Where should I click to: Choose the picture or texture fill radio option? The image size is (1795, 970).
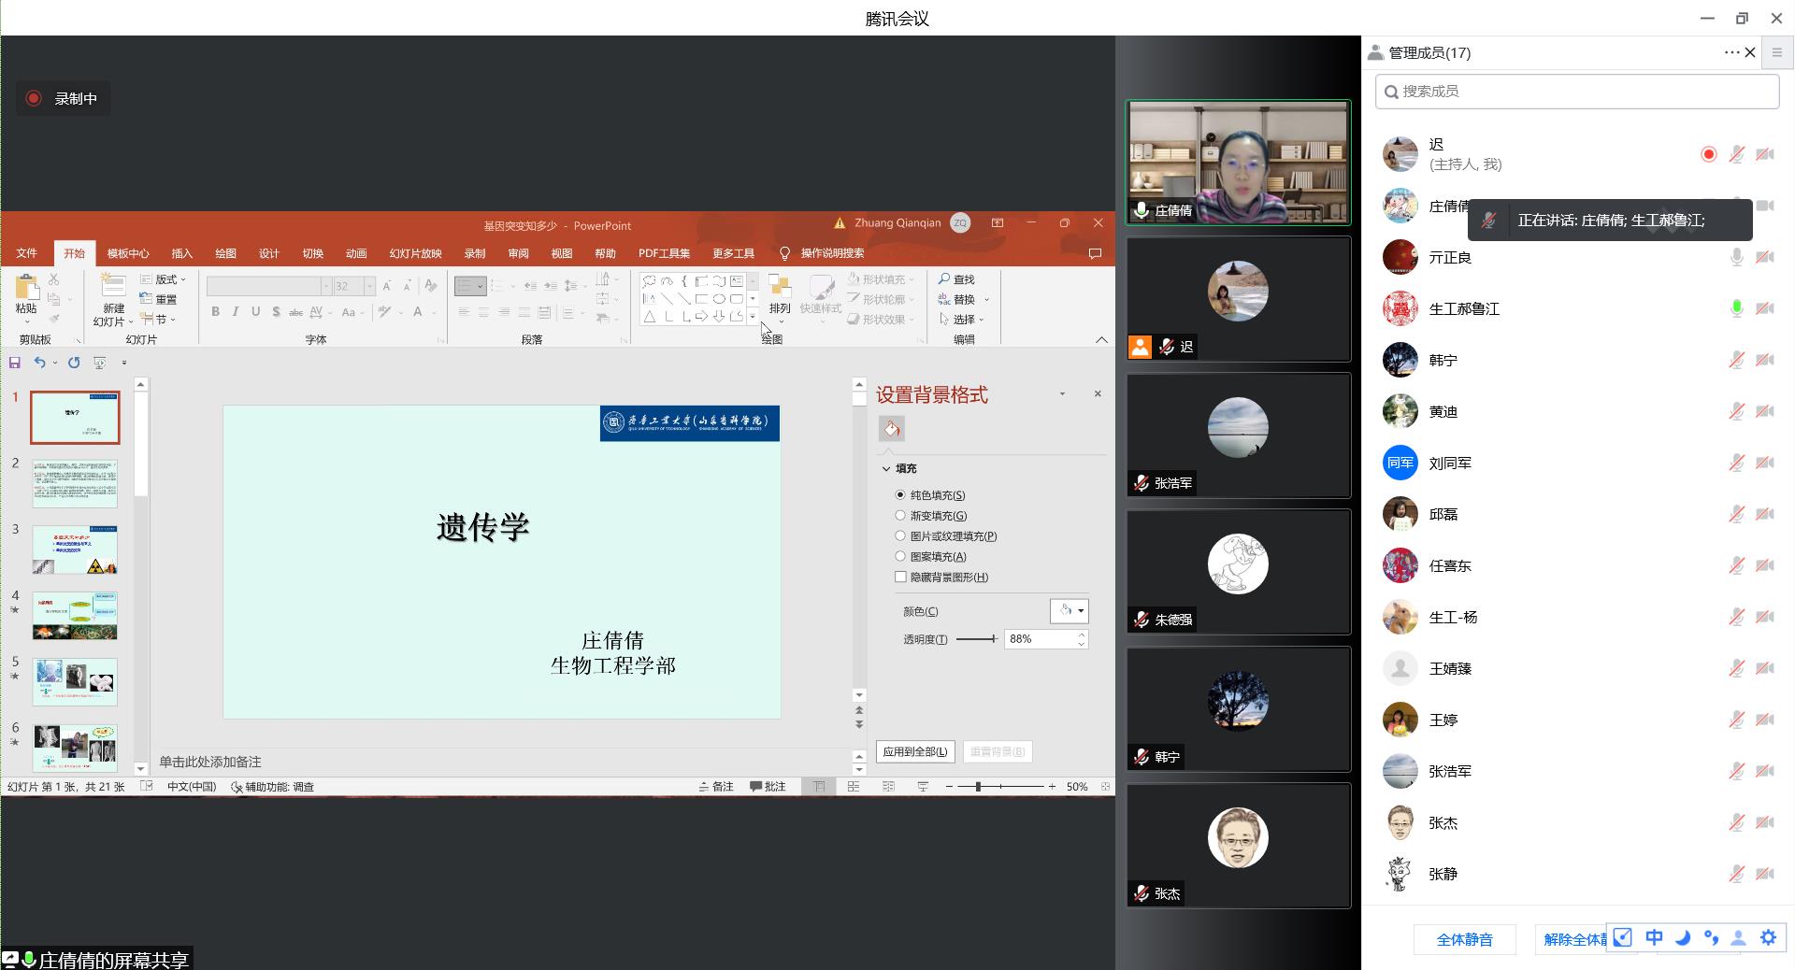[900, 536]
